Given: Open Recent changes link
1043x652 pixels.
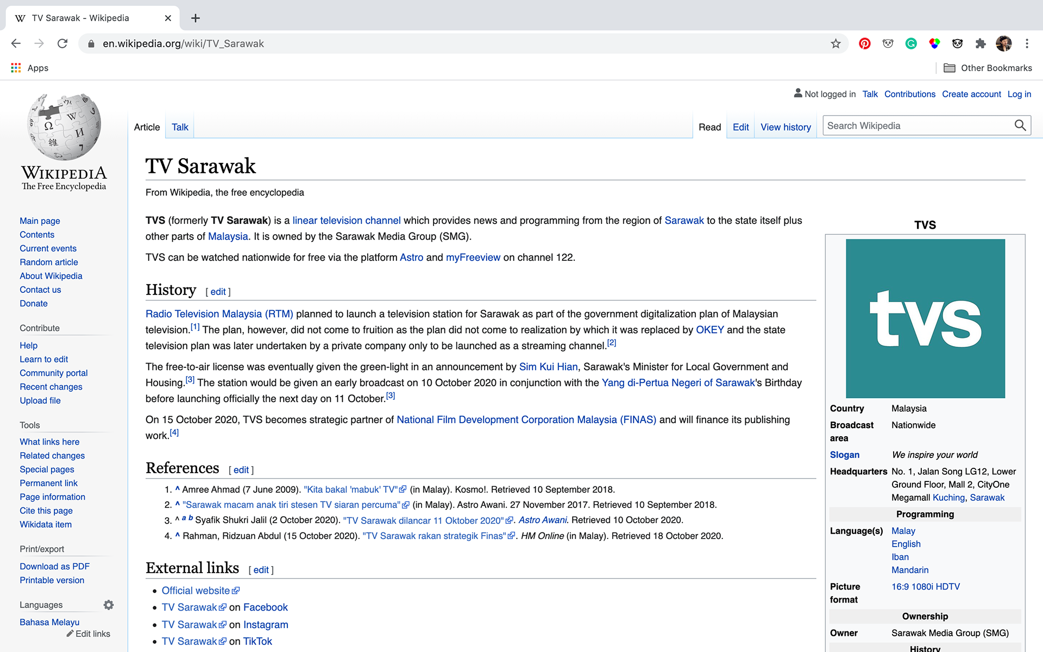Looking at the screenshot, I should click(x=51, y=387).
